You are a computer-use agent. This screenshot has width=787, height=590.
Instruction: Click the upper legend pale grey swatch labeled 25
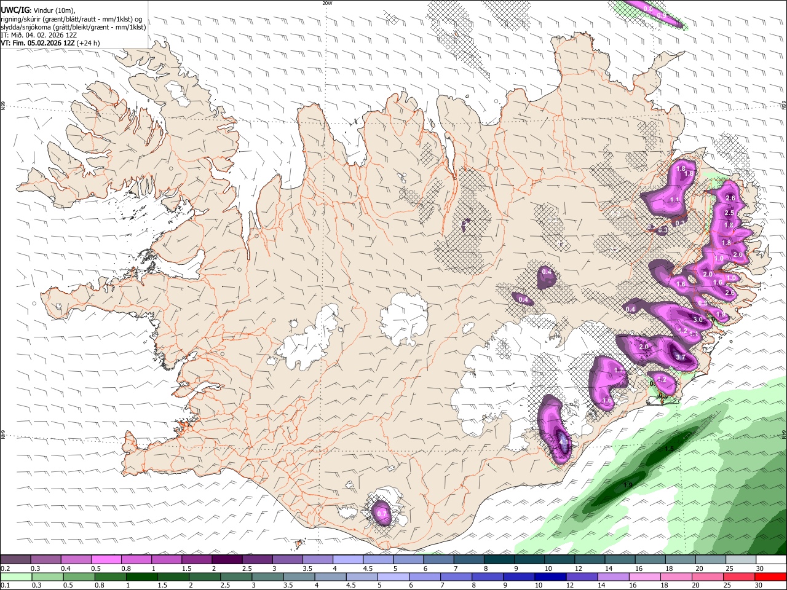741,560
